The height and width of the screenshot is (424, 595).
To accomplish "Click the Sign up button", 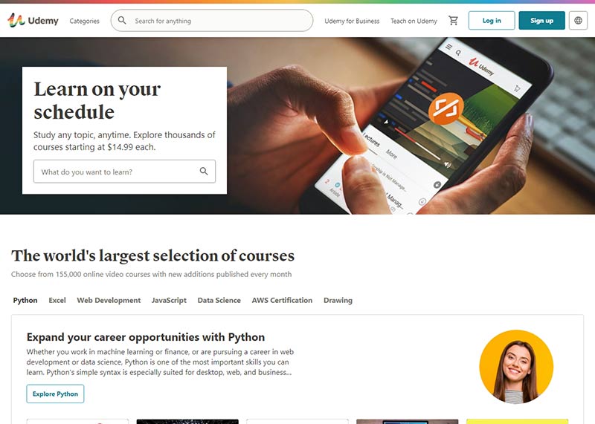I will click(x=541, y=21).
